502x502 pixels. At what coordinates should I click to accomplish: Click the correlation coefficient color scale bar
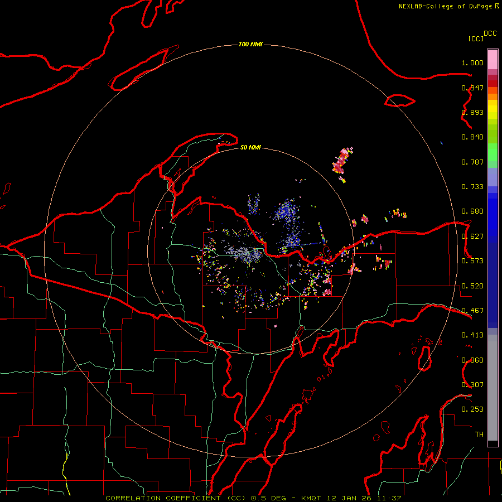coord(493,248)
